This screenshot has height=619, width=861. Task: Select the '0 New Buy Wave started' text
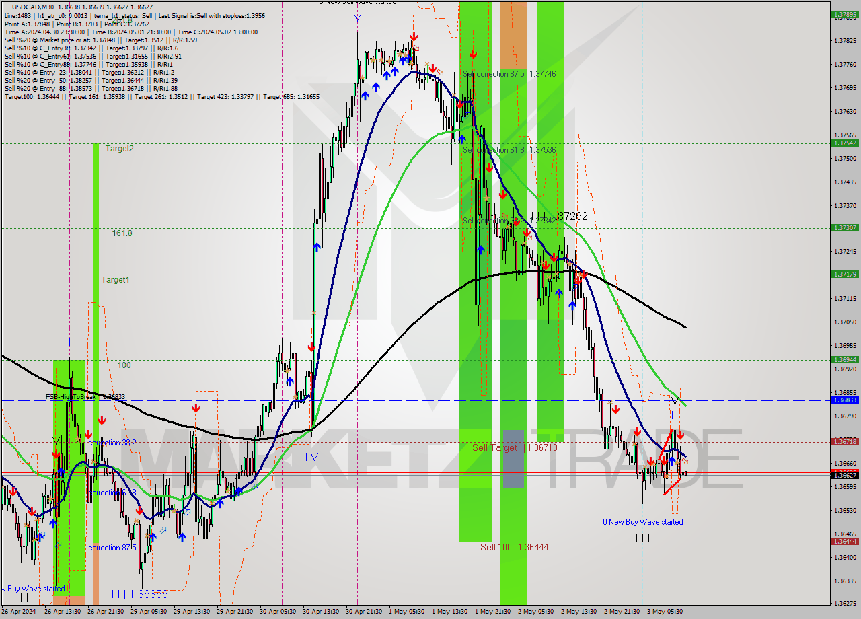click(642, 521)
